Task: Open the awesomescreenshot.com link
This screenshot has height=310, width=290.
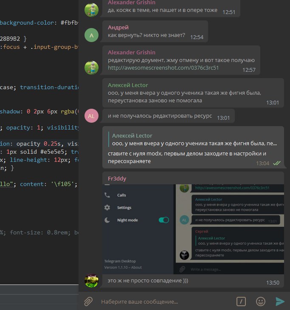Action: [x=163, y=68]
